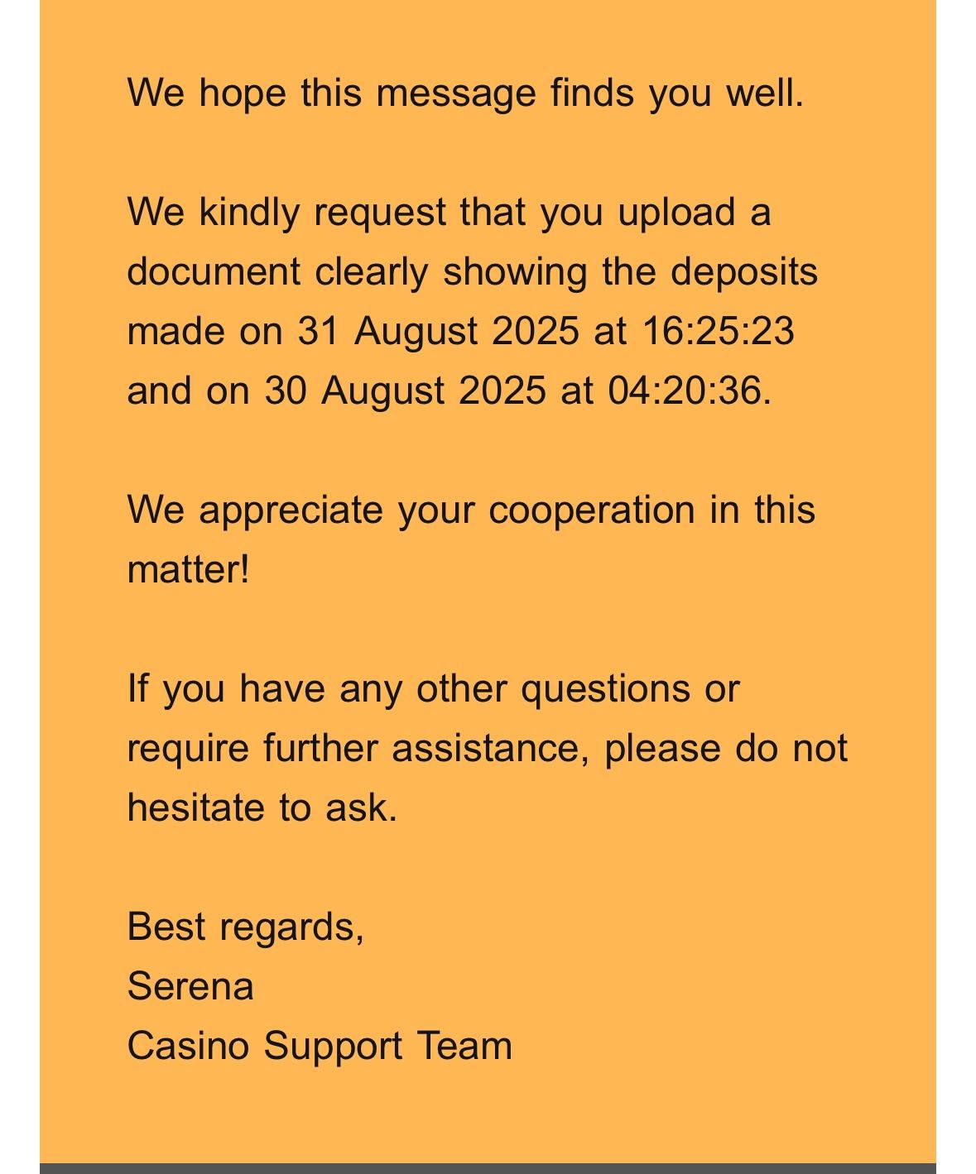Click the word "document"
The width and height of the screenshot is (976, 1174).
pyautogui.click(x=214, y=271)
